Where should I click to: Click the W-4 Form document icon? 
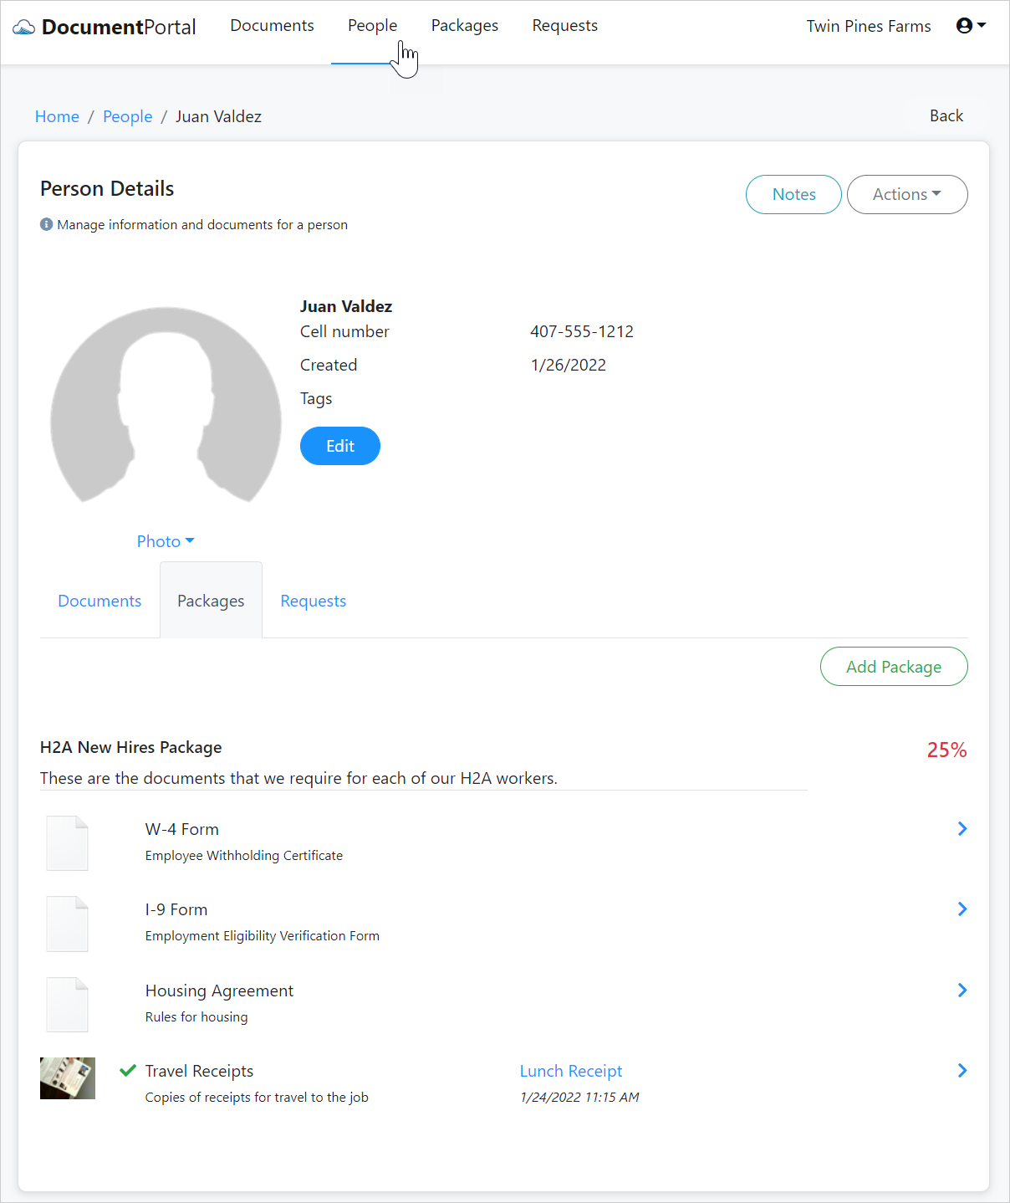click(67, 842)
